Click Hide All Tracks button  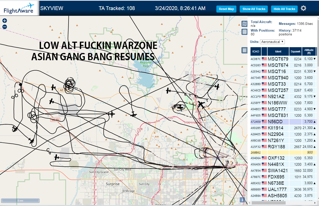pos(284,9)
